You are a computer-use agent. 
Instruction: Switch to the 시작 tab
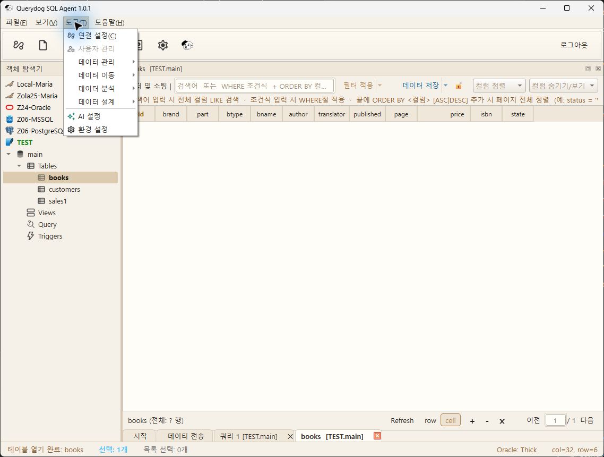(140, 436)
